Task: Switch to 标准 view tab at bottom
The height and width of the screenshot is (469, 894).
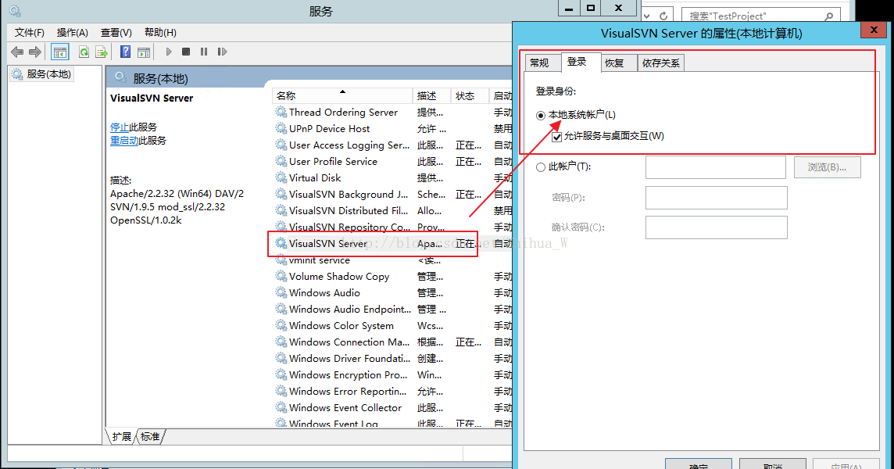Action: tap(150, 436)
